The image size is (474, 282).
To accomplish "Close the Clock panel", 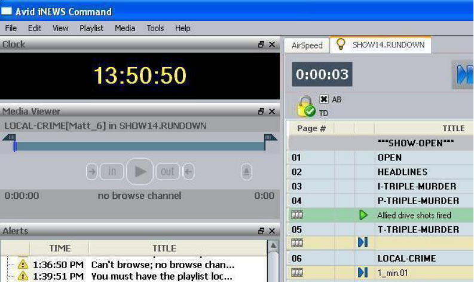I will pyautogui.click(x=272, y=44).
